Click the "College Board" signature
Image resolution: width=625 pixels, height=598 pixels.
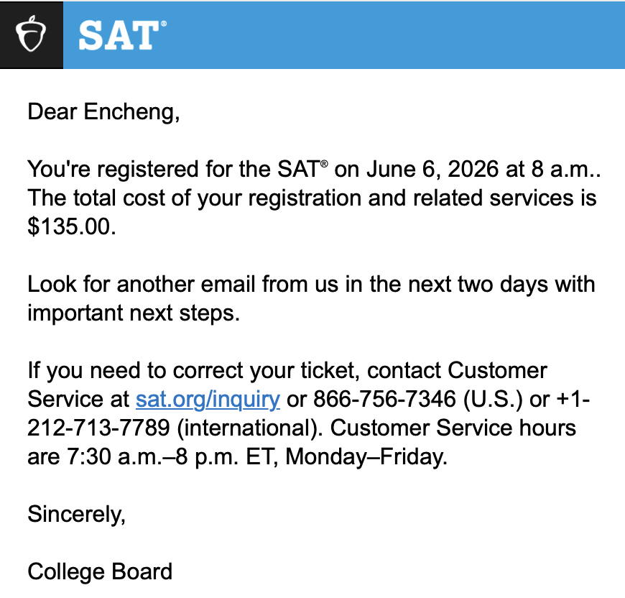[100, 571]
